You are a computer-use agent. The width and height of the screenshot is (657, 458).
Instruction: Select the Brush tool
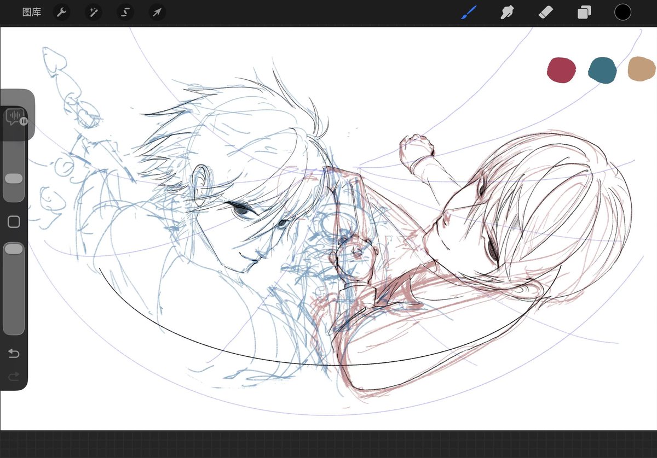(x=469, y=12)
